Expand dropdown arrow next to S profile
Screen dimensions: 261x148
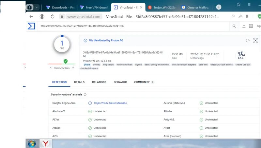(37, 7)
